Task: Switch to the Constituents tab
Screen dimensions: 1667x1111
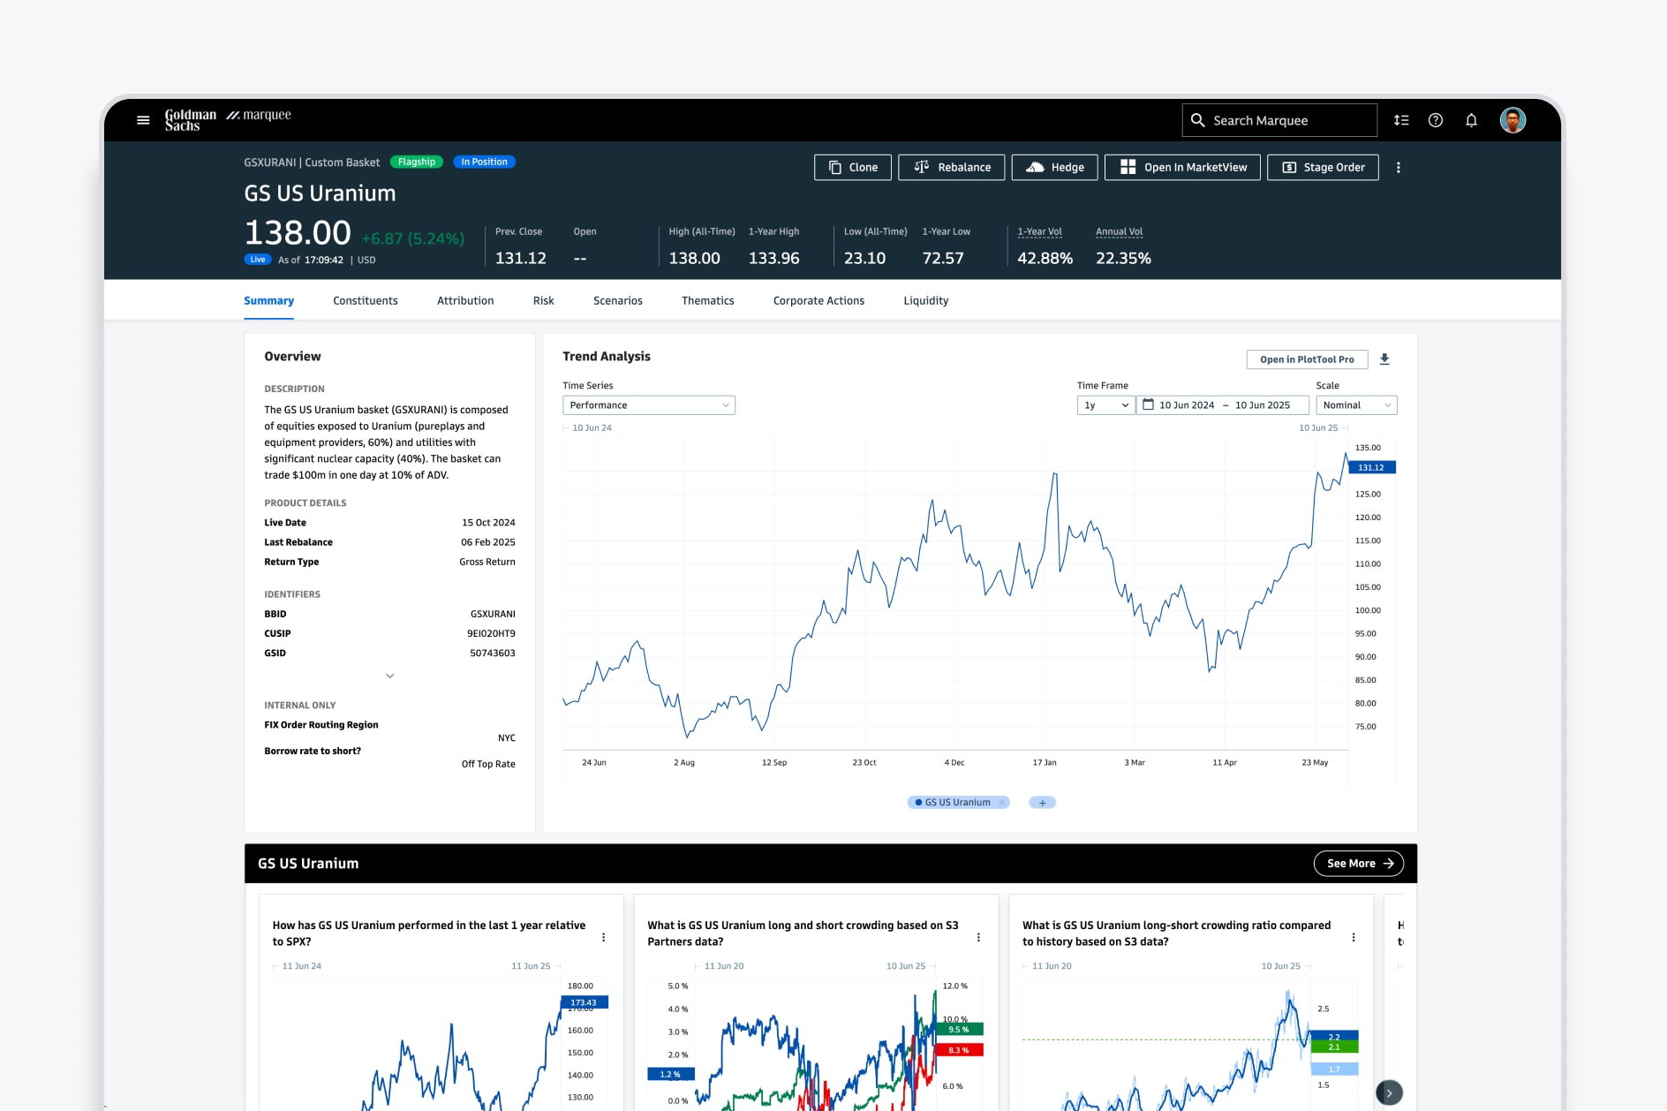Action: 365,301
